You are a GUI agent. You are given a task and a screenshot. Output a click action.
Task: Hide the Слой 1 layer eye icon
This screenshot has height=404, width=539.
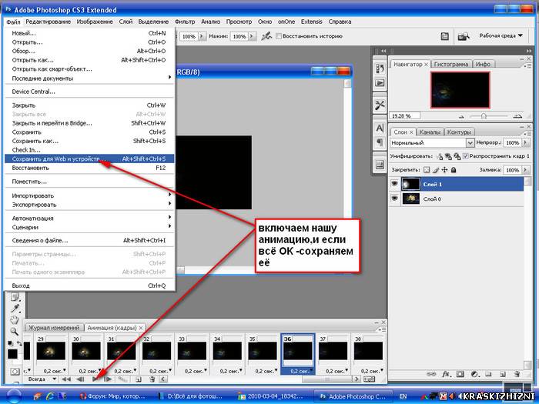pos(394,184)
